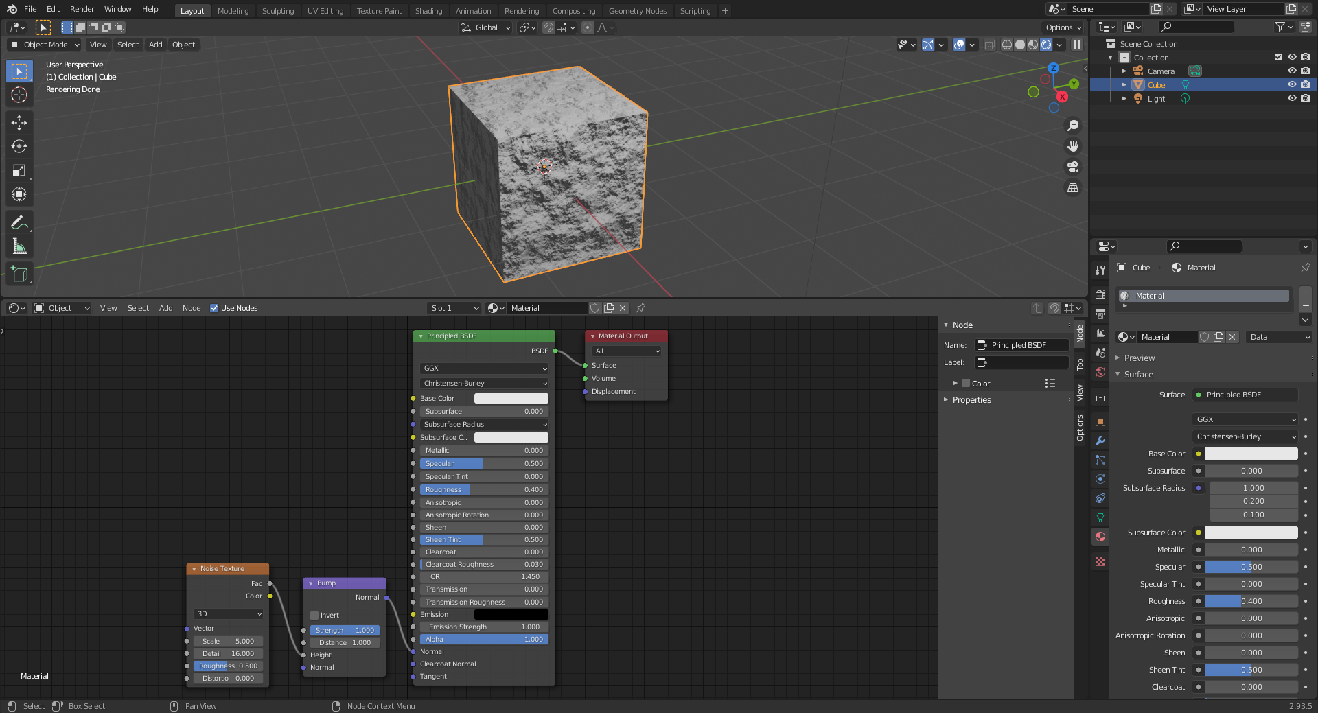Viewport: 1318px width, 713px height.
Task: Pick the Annotate pencil tool
Action: coord(19,222)
